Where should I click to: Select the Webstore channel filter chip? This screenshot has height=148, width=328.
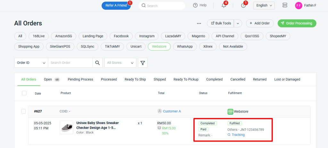pos(159,46)
